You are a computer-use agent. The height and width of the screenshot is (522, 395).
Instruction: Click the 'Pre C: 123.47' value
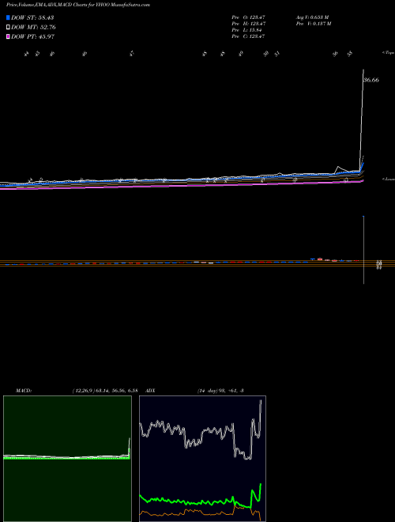click(248, 36)
